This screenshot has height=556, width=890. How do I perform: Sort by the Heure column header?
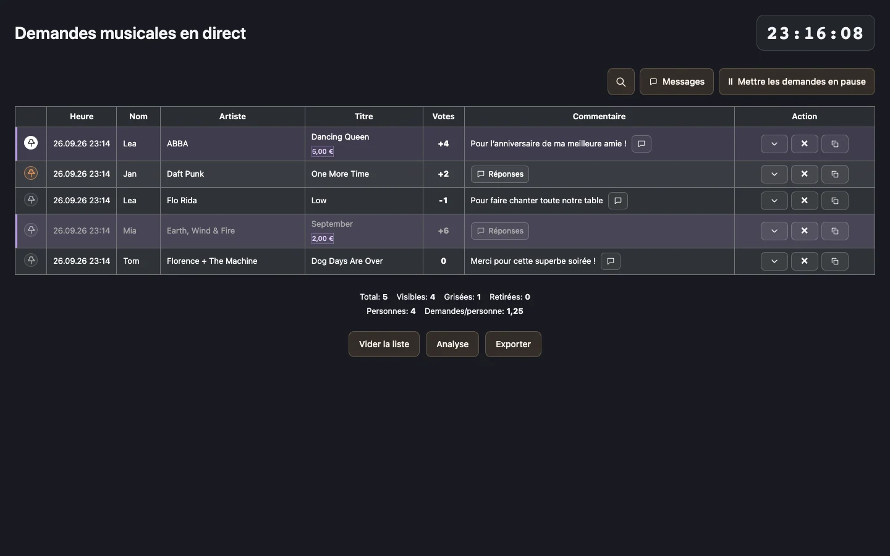(x=82, y=116)
